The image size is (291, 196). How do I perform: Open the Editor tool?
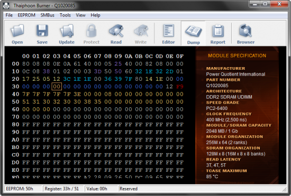(x=168, y=31)
